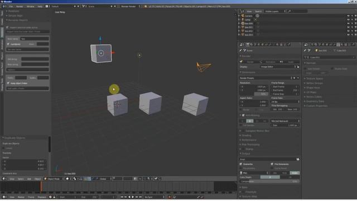357x201 pixels.
Task: Open the Help menu
Action: (x=40, y=6)
